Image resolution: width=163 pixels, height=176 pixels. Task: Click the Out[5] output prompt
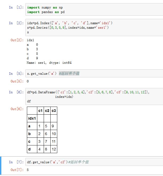point(17,81)
